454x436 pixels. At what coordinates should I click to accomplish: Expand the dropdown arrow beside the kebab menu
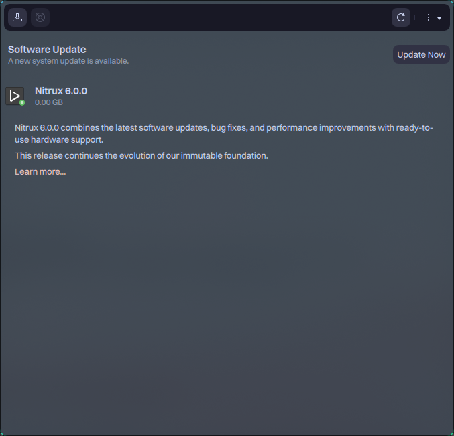(x=439, y=18)
